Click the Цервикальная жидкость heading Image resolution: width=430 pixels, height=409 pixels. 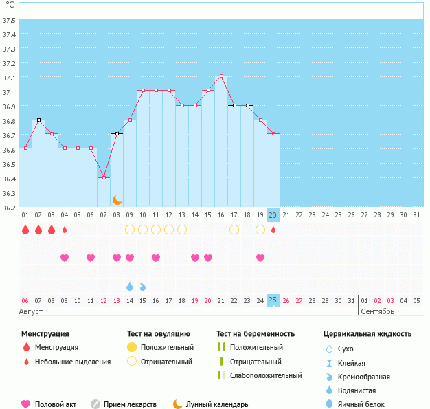coord(367,333)
